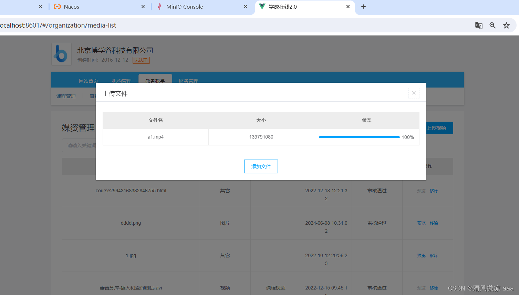Click the 添加文件 add file button

(x=261, y=166)
